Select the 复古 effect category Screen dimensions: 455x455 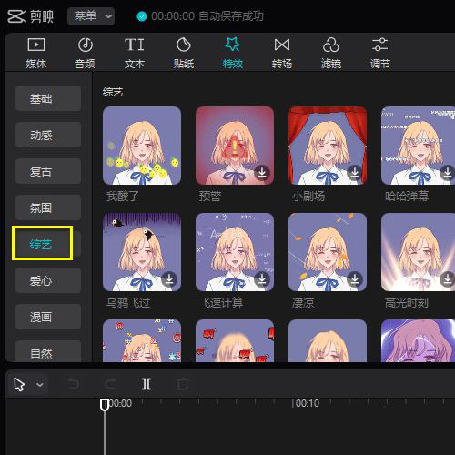pyautogui.click(x=48, y=171)
